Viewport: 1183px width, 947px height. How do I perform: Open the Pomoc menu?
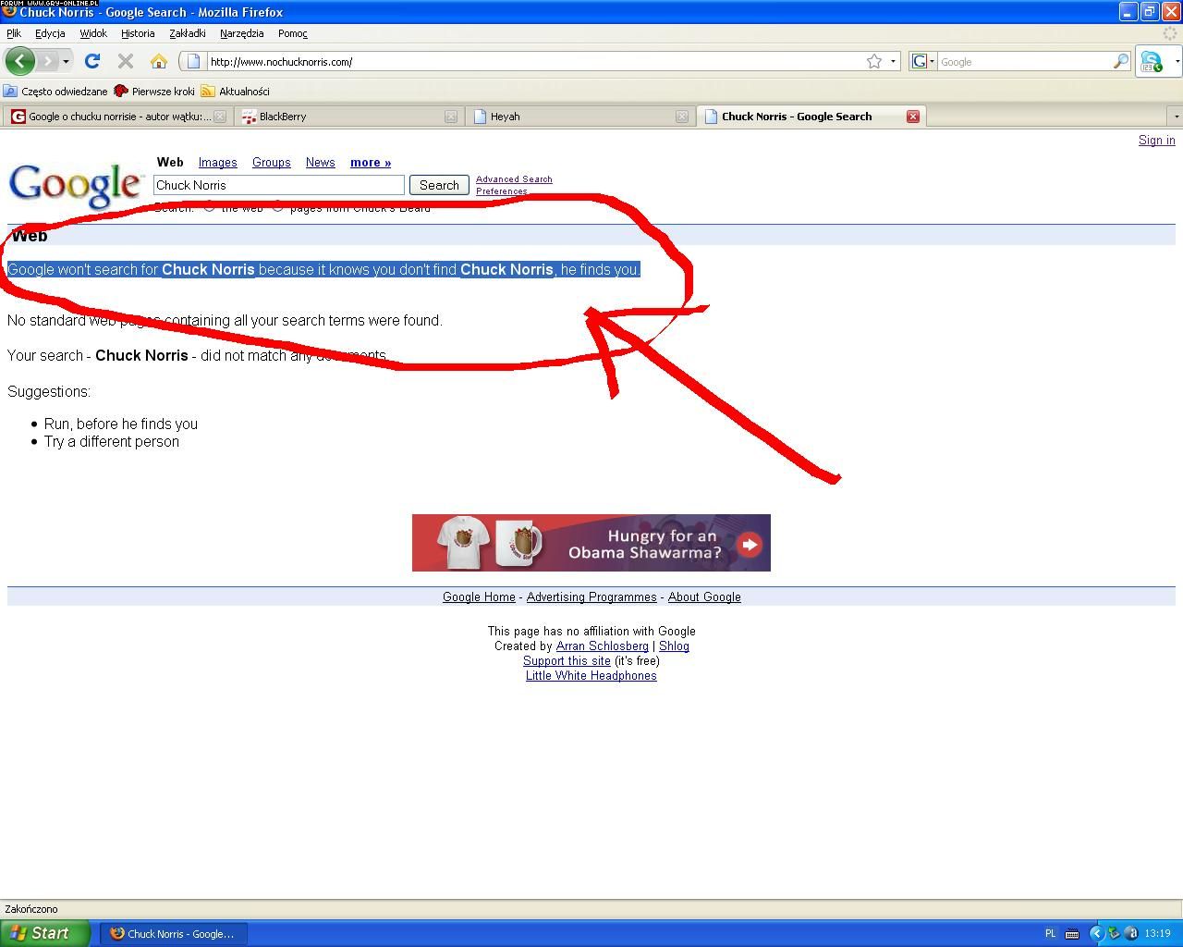tap(293, 33)
